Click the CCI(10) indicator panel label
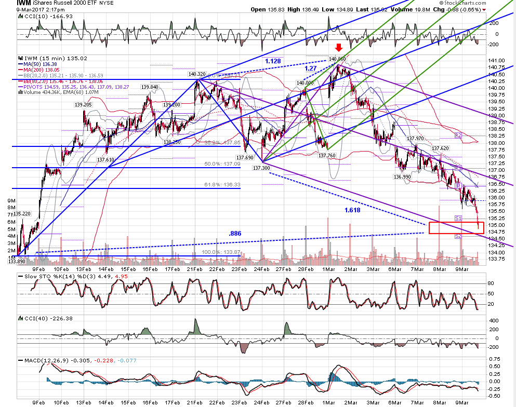Screen dimensions: 516x407 45,17
